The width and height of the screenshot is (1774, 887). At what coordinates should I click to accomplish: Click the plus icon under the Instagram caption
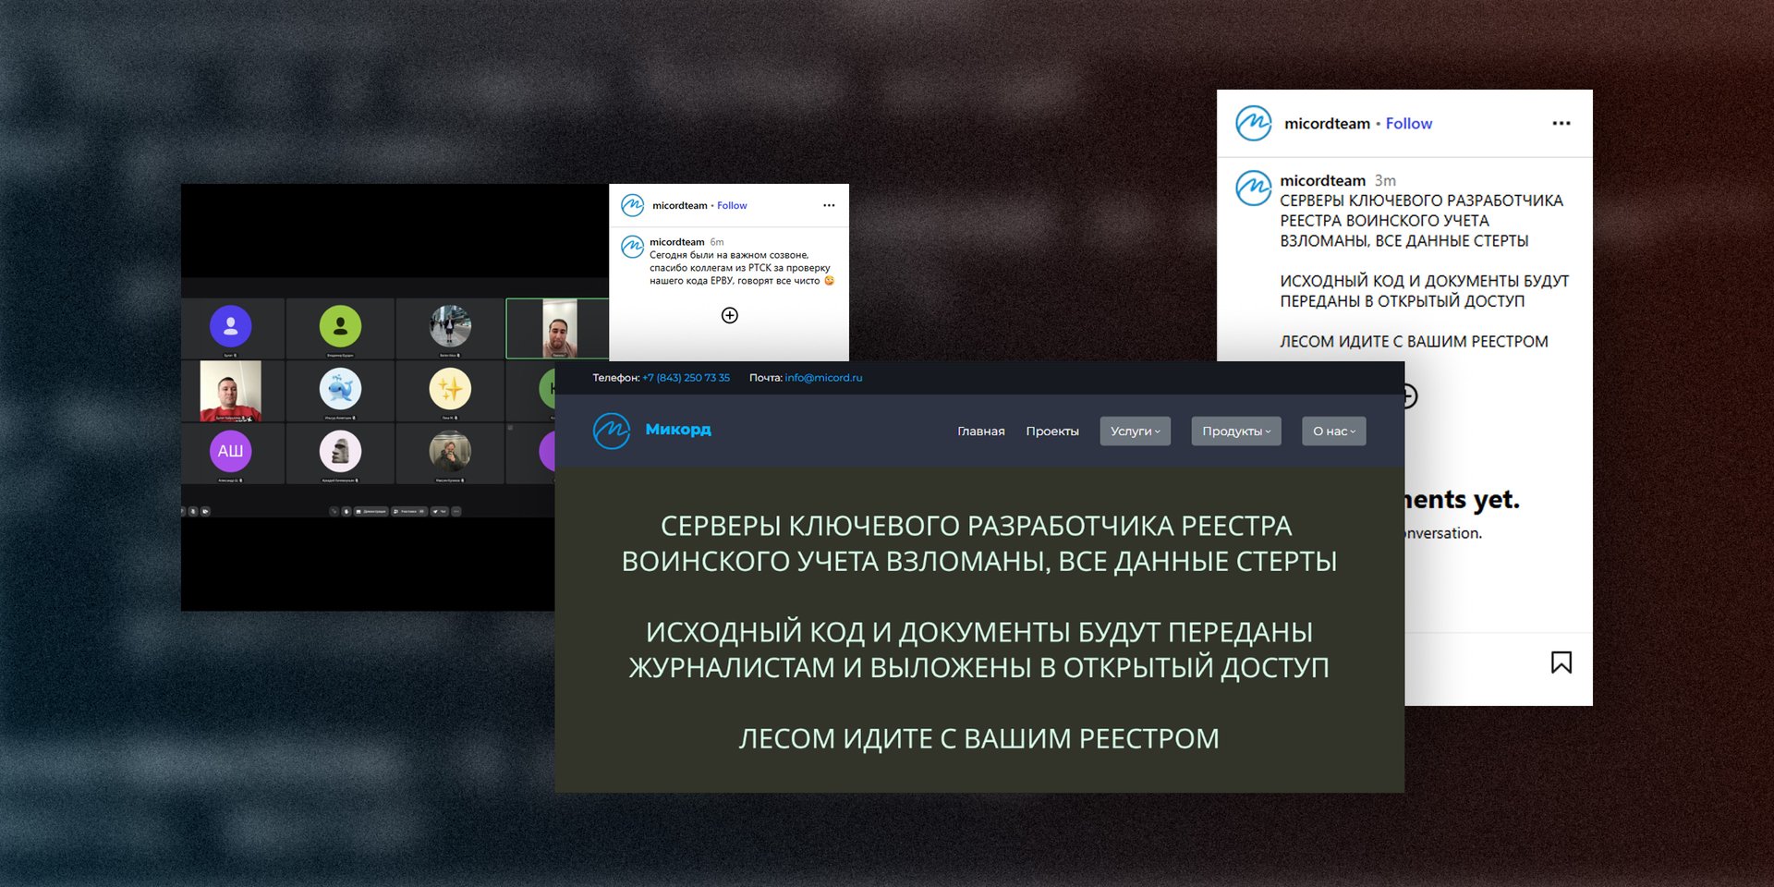tap(730, 315)
